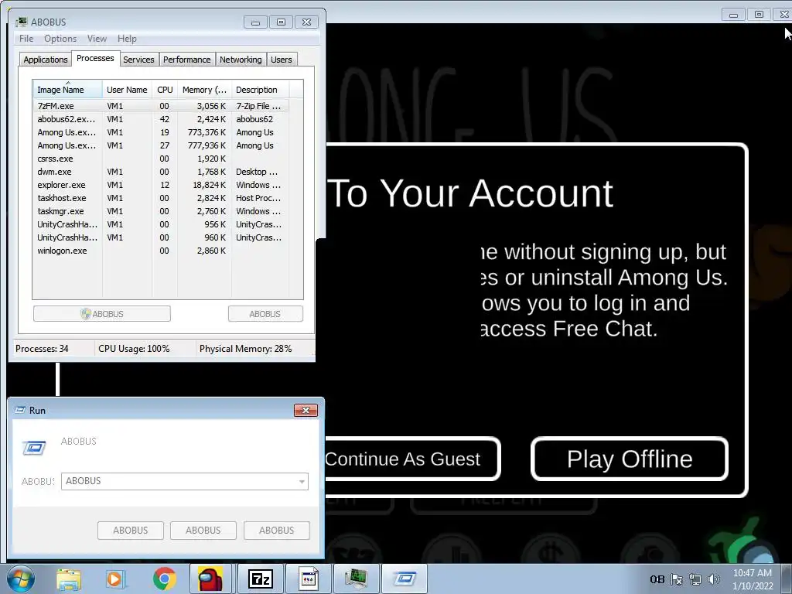Close the Run dialog
Screen dimensions: 792x594
coord(306,410)
